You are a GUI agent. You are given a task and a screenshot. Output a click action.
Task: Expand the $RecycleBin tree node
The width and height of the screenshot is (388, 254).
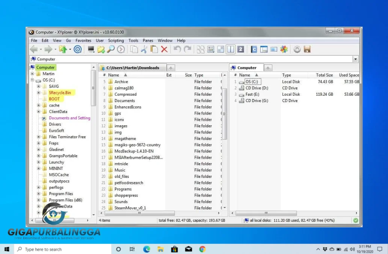coord(39,92)
